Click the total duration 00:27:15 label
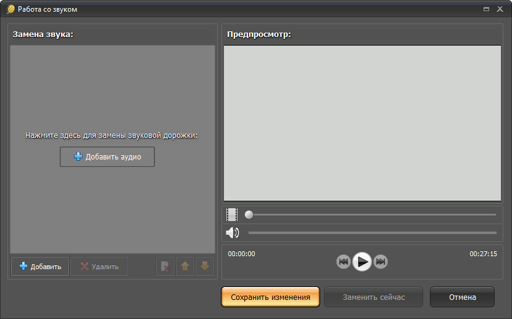Image resolution: width=512 pixels, height=319 pixels. coord(483,254)
